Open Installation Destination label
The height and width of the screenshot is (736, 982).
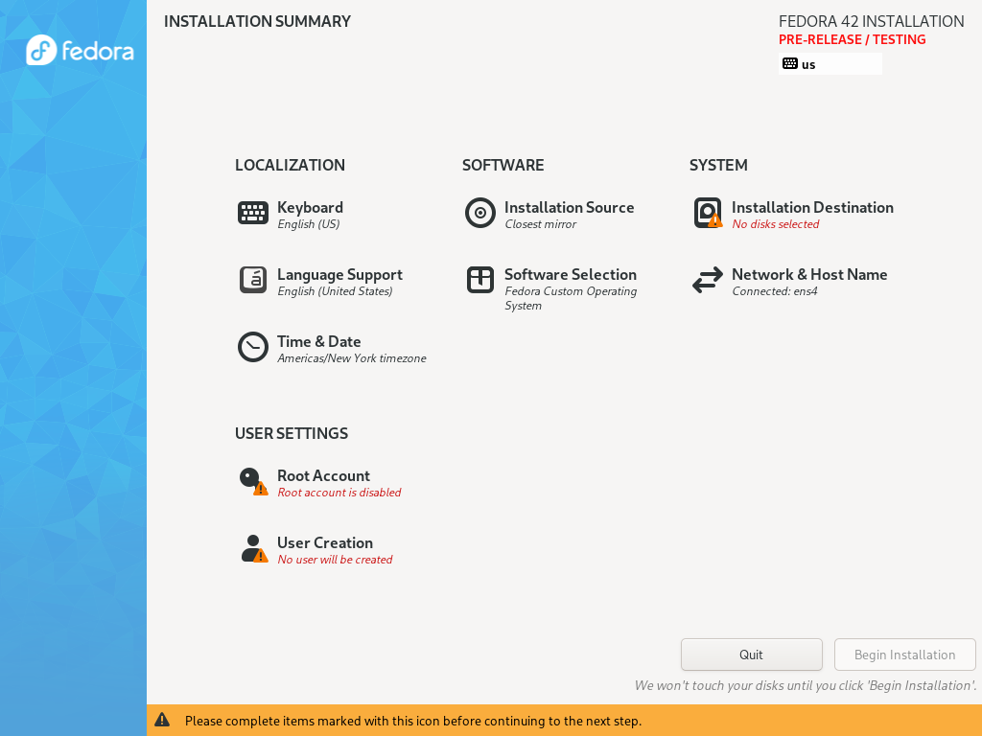(812, 207)
